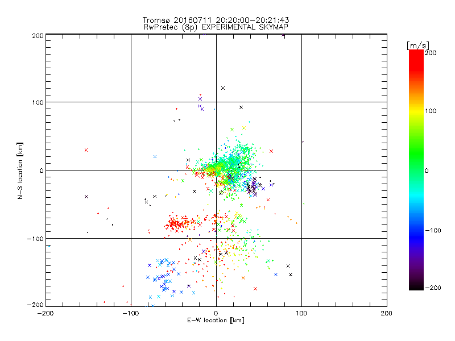The height and width of the screenshot is (341, 455).
Task: Select the colorbar tick label "-200"
Action: pos(433,288)
